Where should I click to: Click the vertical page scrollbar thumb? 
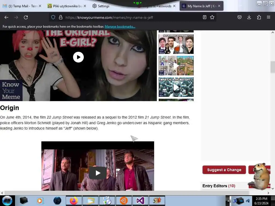273,67
